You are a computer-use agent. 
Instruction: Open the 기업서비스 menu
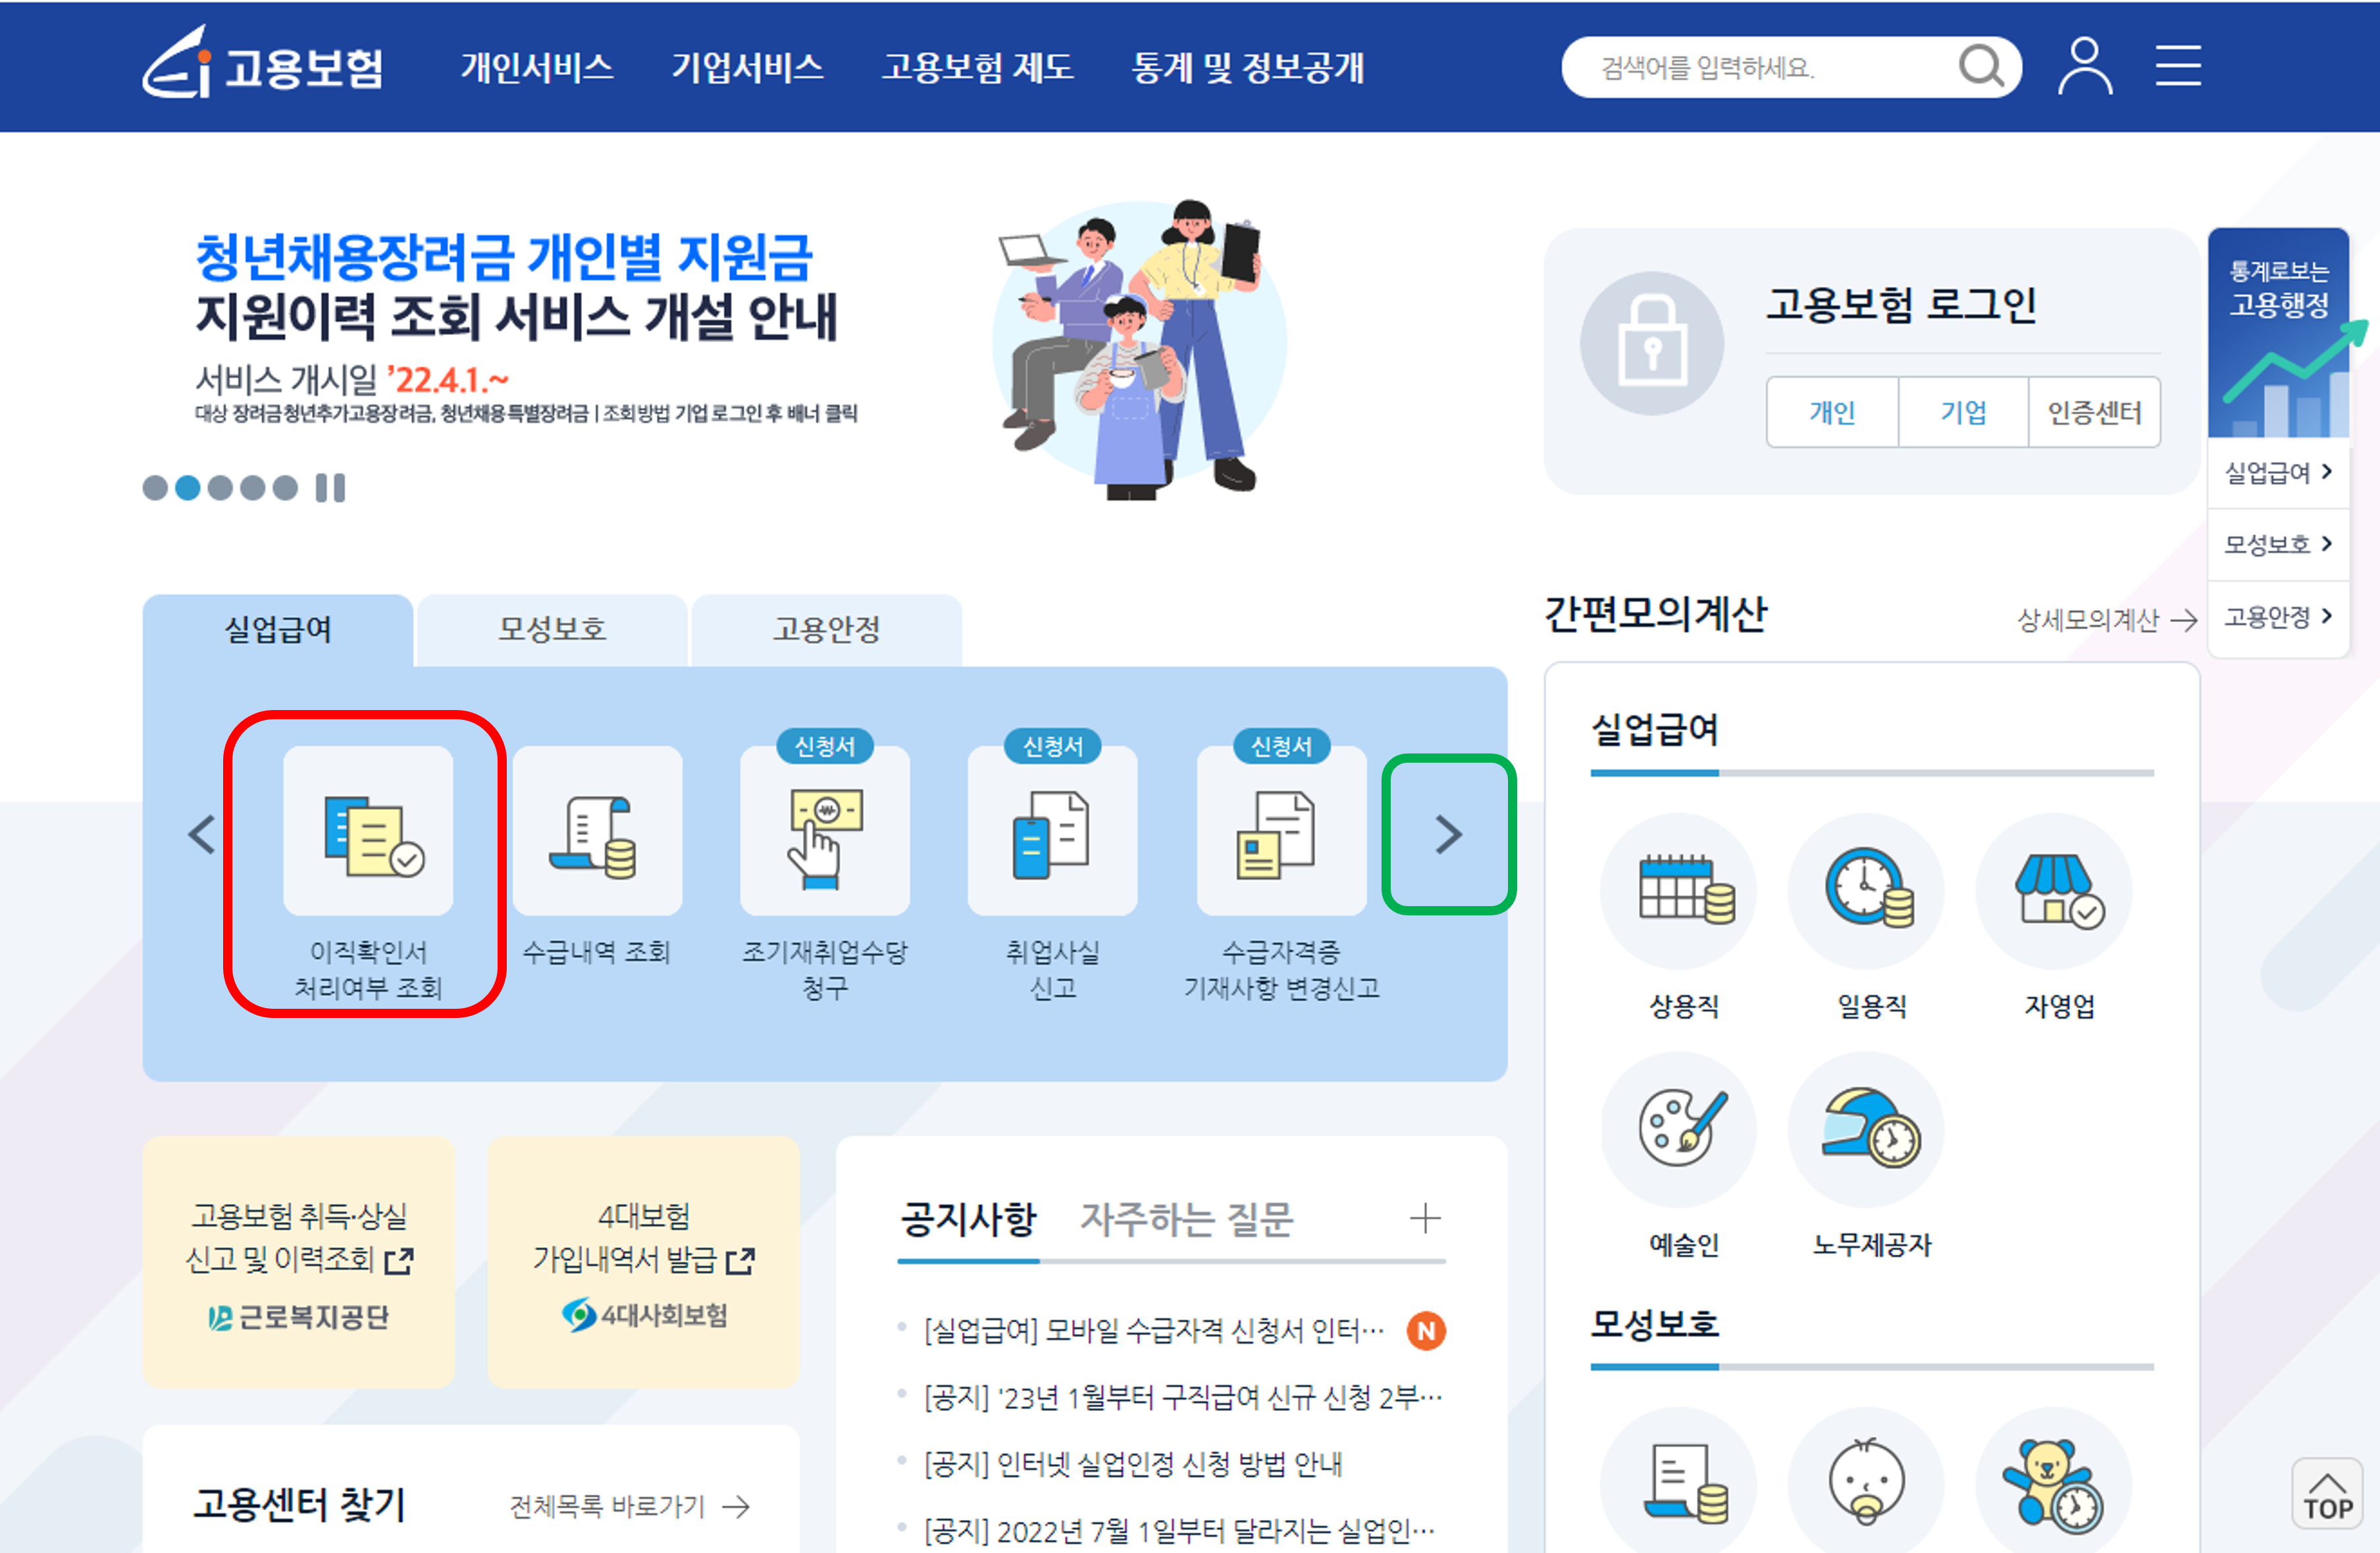click(747, 67)
